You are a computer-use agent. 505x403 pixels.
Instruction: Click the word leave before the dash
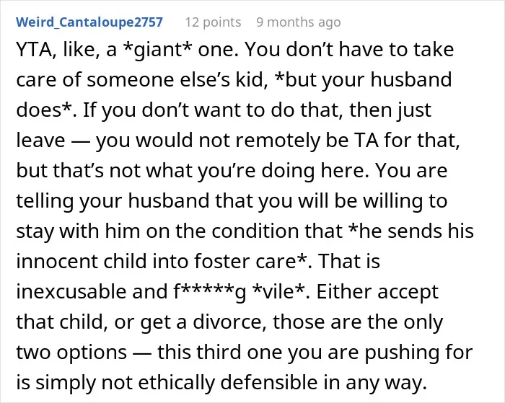point(40,141)
